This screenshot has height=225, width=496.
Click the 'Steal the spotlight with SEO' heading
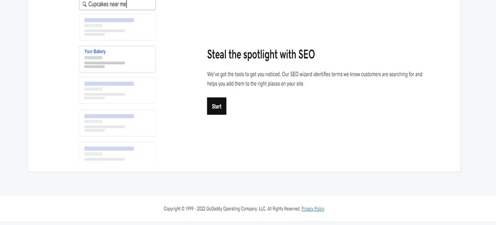tap(261, 55)
